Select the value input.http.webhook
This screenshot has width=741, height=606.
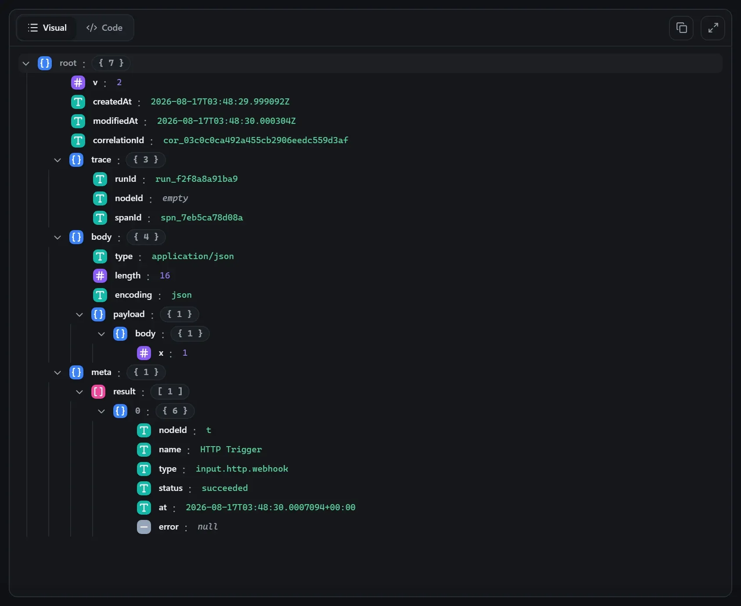tap(242, 469)
